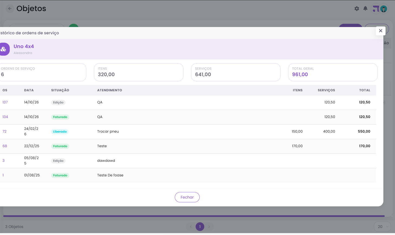This screenshot has height=235, width=395.
Task: Click the dawdawd attendance text
Action: [106, 161]
